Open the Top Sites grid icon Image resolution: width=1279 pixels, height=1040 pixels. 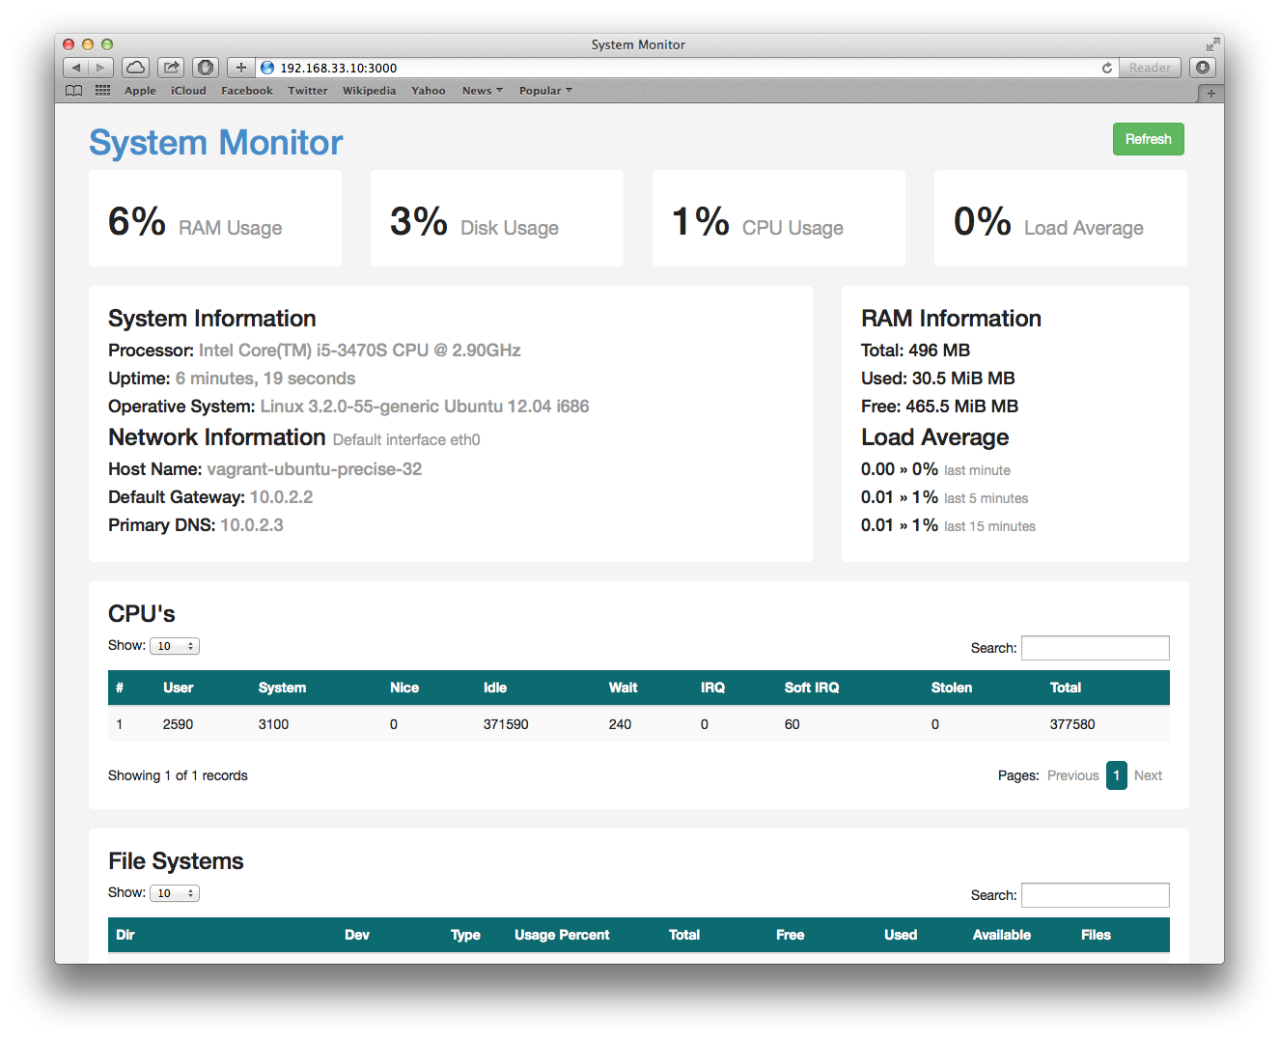click(102, 91)
